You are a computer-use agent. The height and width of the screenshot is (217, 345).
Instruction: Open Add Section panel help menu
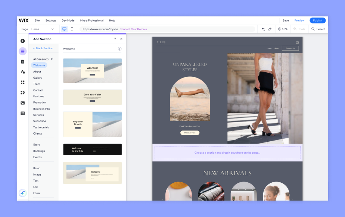click(x=115, y=39)
